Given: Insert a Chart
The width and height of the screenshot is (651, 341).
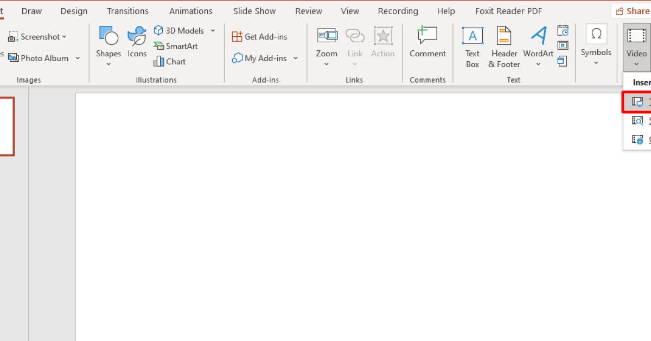Looking at the screenshot, I should pos(170,61).
